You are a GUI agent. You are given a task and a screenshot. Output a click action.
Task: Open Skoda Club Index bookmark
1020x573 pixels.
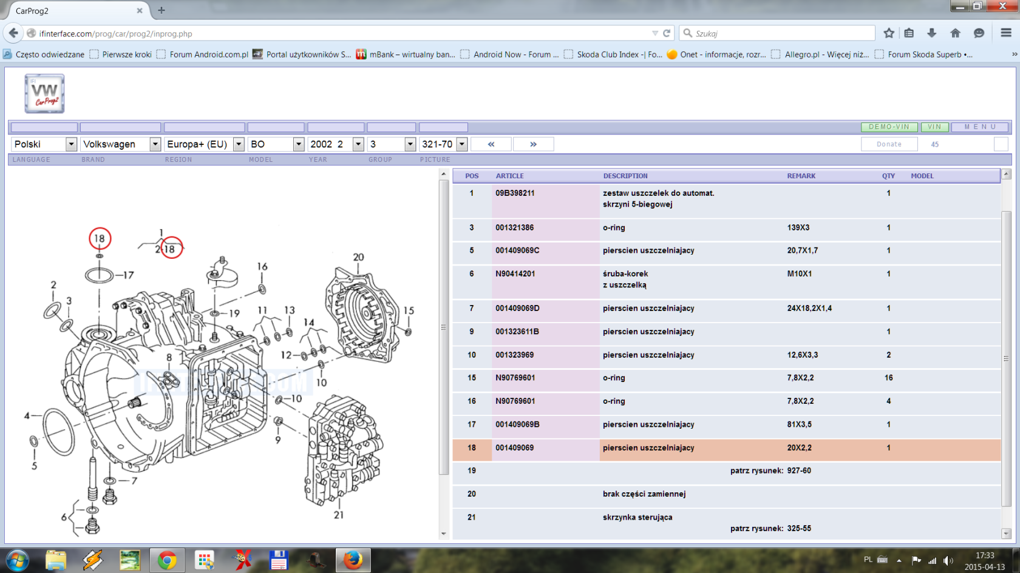(x=613, y=54)
